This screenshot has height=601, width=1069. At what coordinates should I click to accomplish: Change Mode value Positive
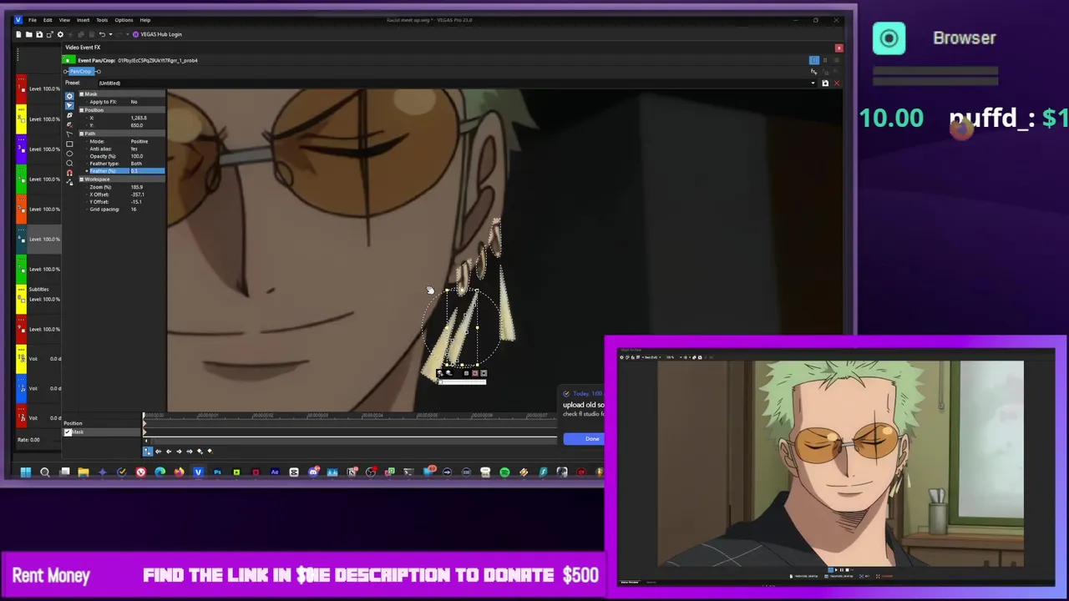139,141
